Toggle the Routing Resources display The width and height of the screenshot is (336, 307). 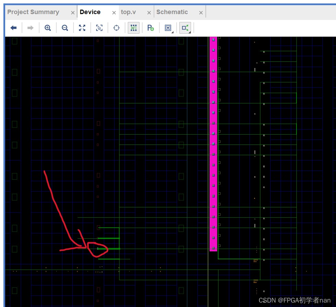(133, 28)
